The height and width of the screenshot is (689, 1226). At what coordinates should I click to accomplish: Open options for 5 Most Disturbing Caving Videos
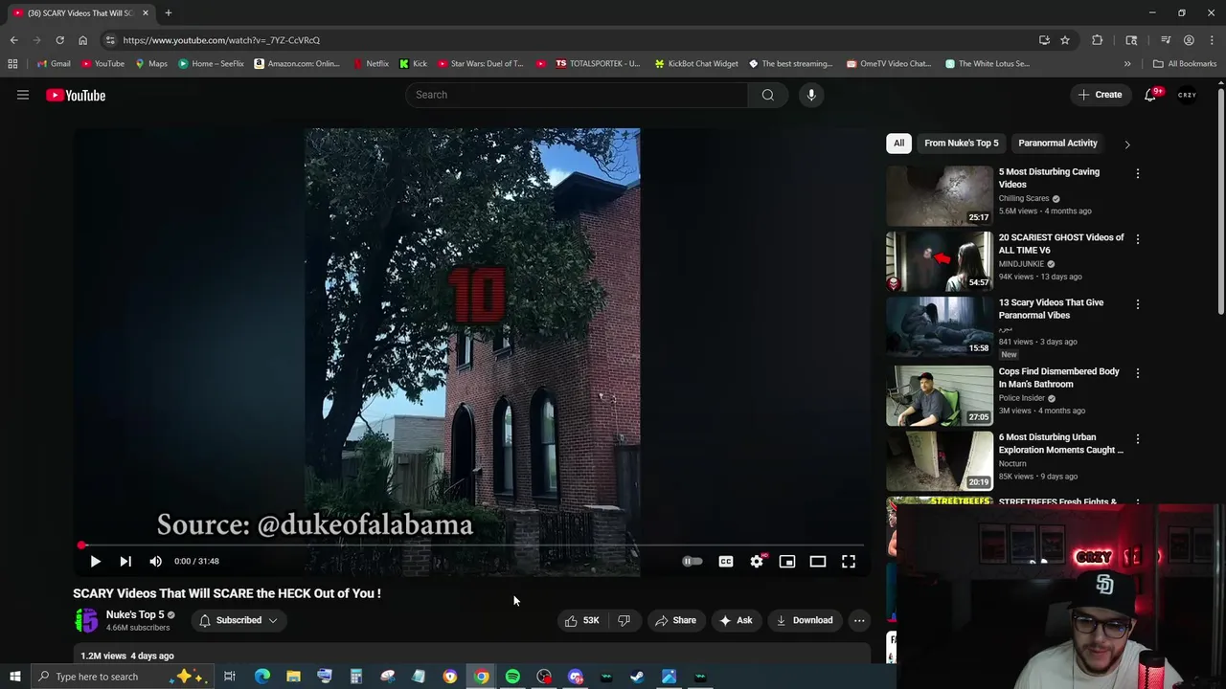[x=1138, y=174]
